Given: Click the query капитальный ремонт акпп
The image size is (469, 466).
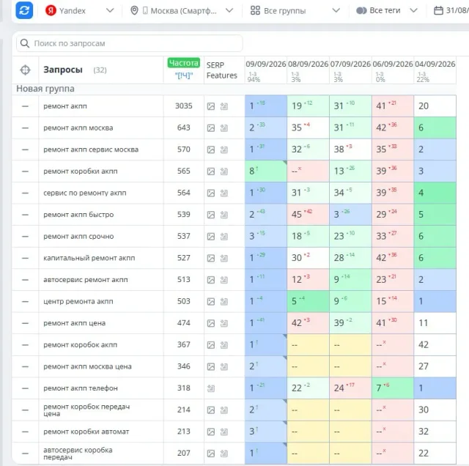Looking at the screenshot, I should point(89,258).
